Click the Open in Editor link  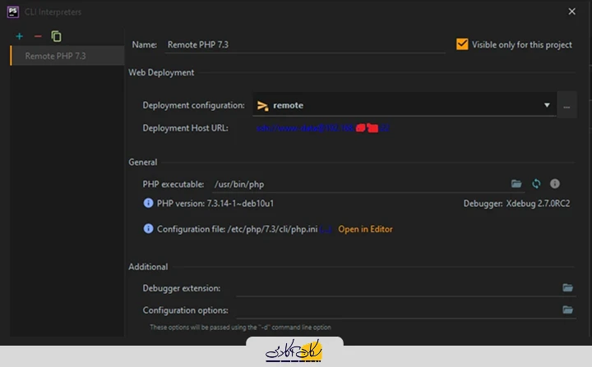point(365,229)
